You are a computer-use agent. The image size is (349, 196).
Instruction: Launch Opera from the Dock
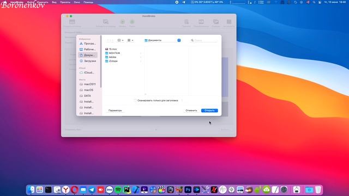75,190
